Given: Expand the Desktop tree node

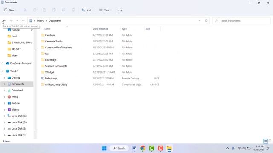Looking at the screenshot, I should coord(5,78).
